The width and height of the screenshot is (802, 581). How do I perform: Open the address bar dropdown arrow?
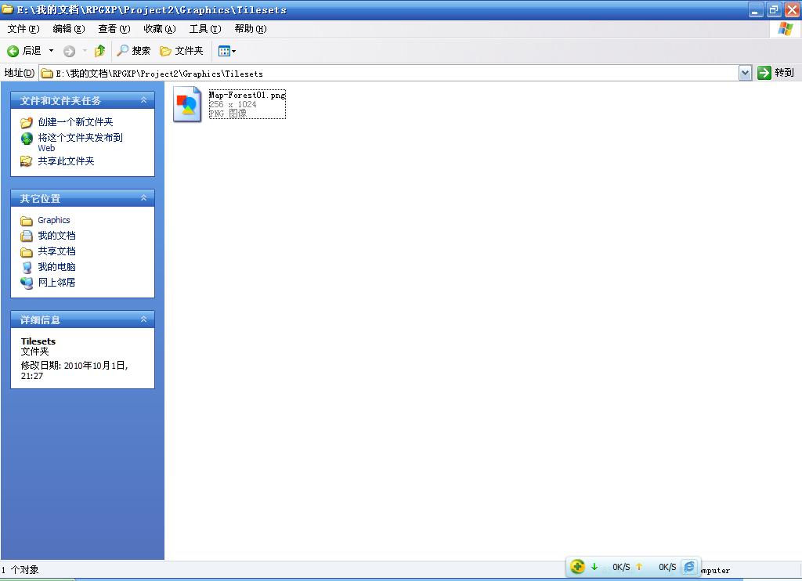pos(746,73)
